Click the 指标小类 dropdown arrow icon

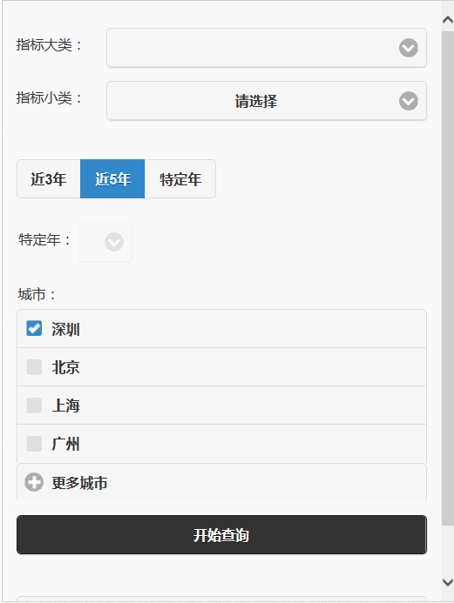pyautogui.click(x=408, y=101)
